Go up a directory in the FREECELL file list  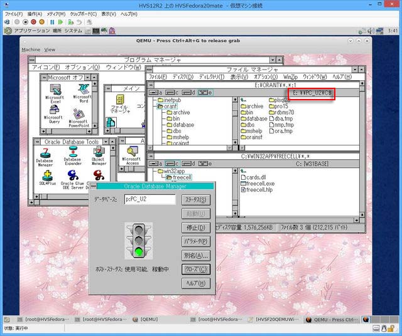[x=244, y=171]
